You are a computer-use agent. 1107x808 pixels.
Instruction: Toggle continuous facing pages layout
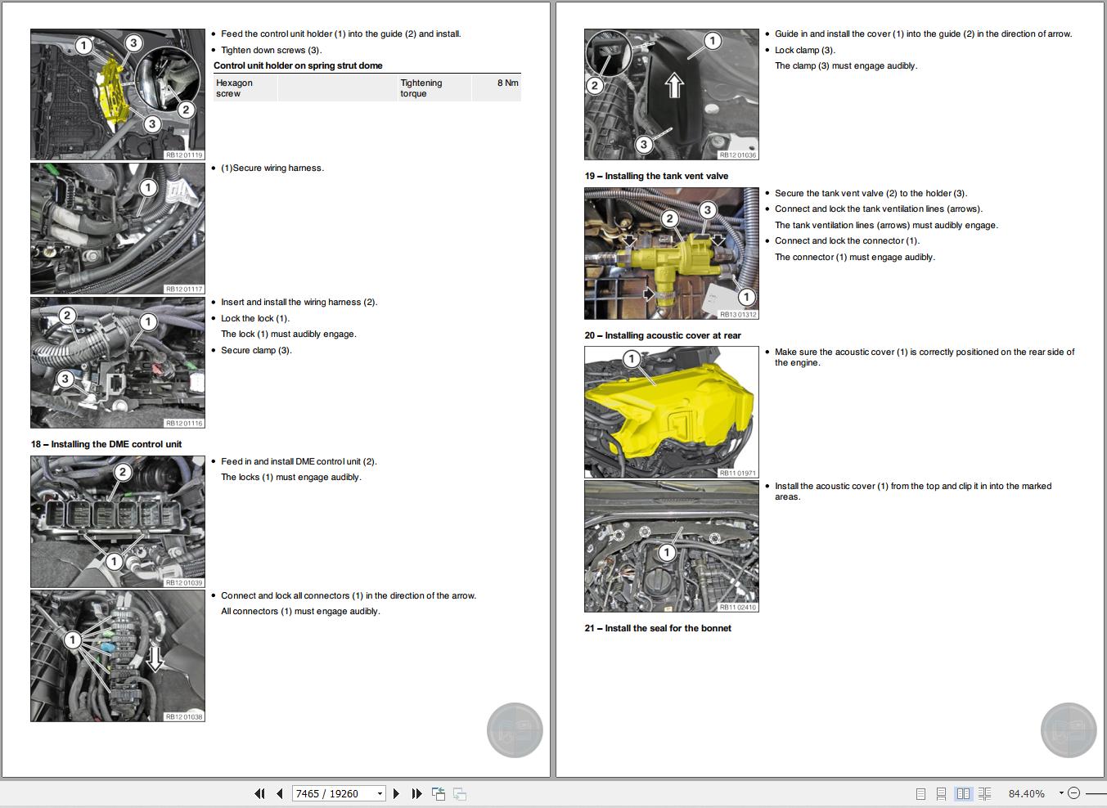pyautogui.click(x=984, y=792)
